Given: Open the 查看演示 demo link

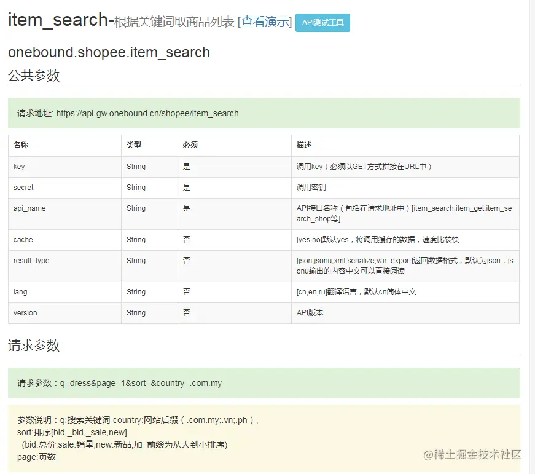Looking at the screenshot, I should click(x=265, y=22).
